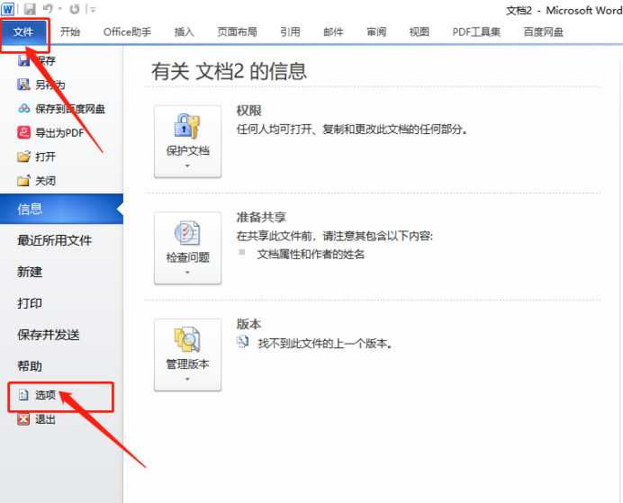
Task: Expand the 检查问题 dropdown arrow
Action: point(187,273)
